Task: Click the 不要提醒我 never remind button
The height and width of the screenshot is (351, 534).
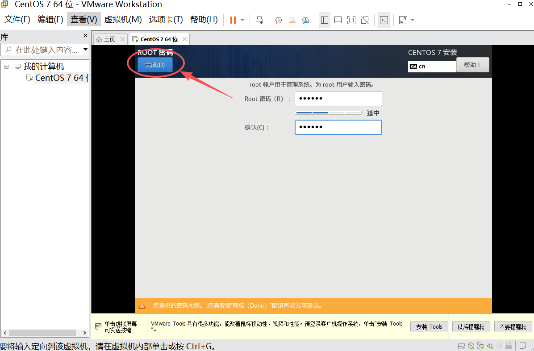Action: [x=513, y=327]
